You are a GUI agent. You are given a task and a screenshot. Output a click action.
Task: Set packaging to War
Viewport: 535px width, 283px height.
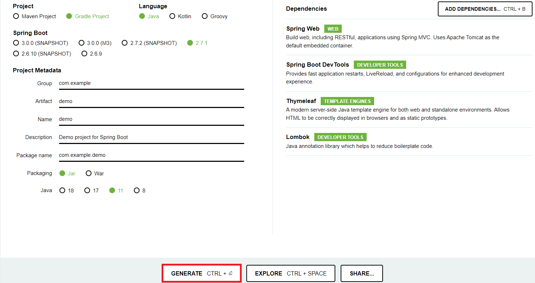point(89,174)
